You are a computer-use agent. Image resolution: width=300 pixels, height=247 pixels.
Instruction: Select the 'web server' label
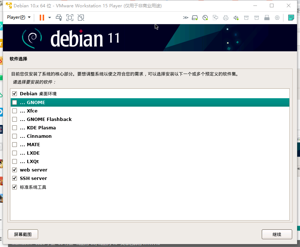[34, 170]
